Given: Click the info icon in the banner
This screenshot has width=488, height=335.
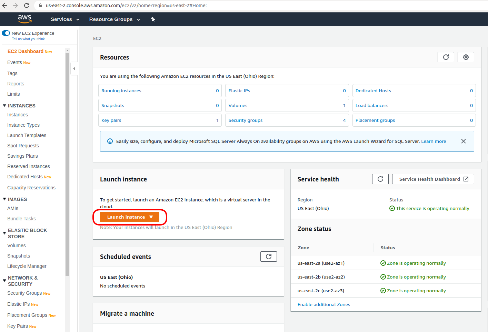Looking at the screenshot, I should pos(110,141).
